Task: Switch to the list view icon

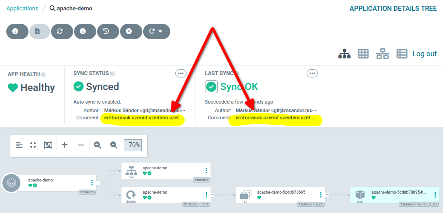Action: pyautogui.click(x=402, y=54)
